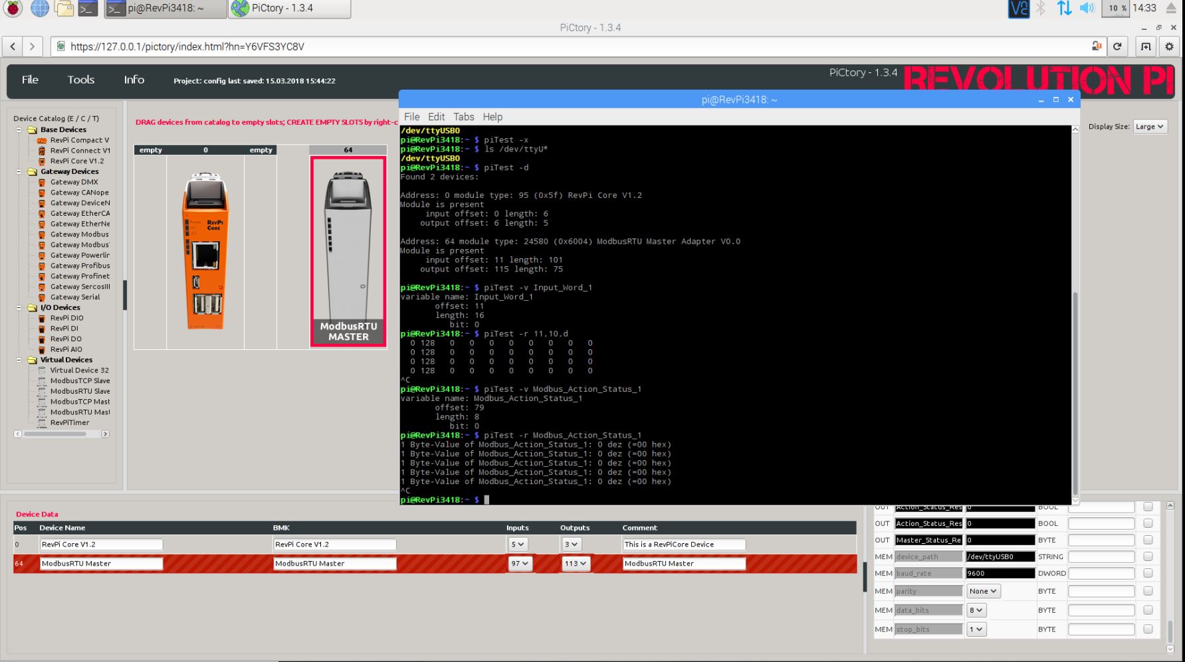The height and width of the screenshot is (662, 1185).
Task: Edit baud_rate value field 9600
Action: (x=1000, y=573)
